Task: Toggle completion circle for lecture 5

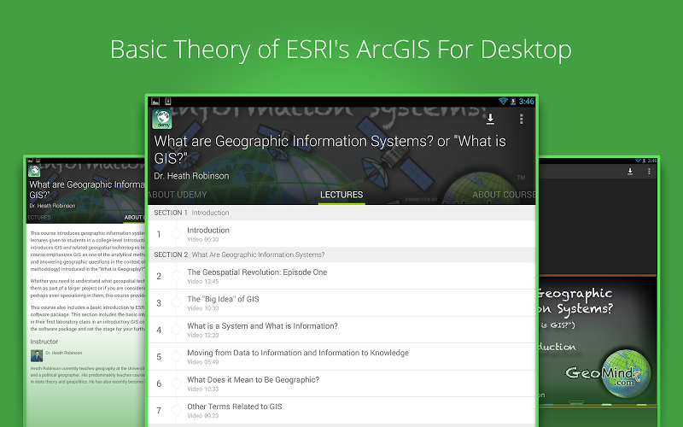Action: click(x=177, y=357)
